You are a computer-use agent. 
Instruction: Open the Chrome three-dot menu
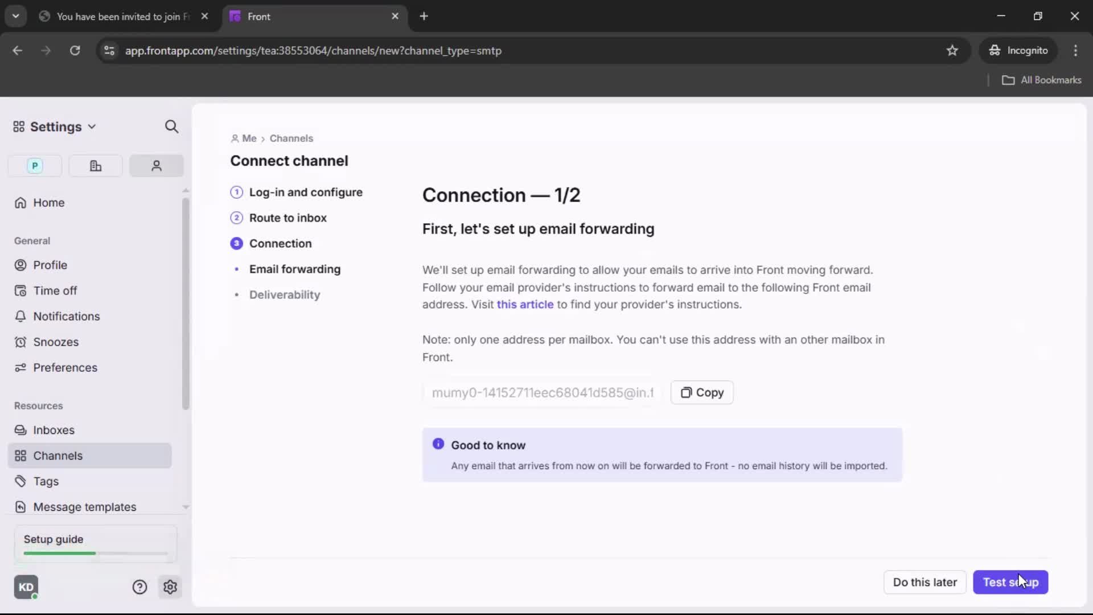point(1076,51)
